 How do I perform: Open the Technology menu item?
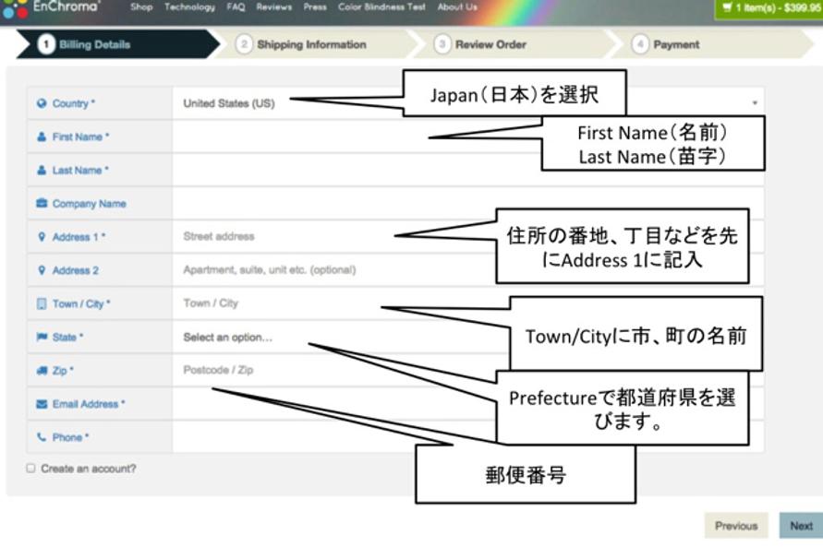tap(189, 6)
